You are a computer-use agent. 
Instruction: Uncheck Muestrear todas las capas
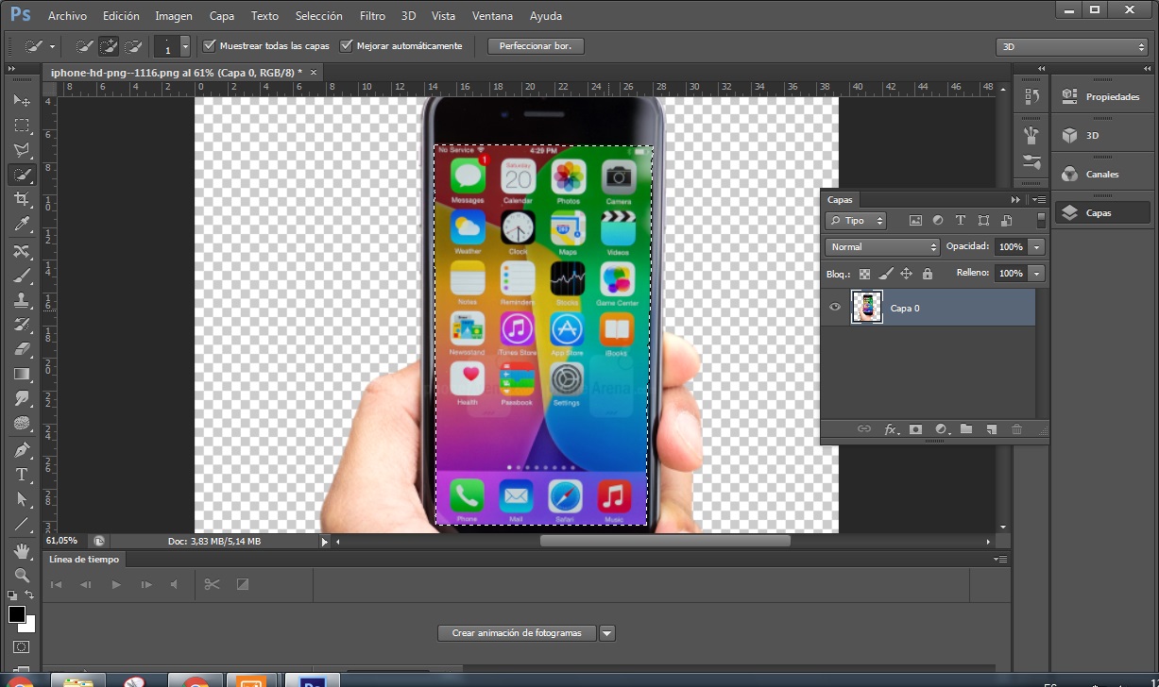(x=210, y=45)
